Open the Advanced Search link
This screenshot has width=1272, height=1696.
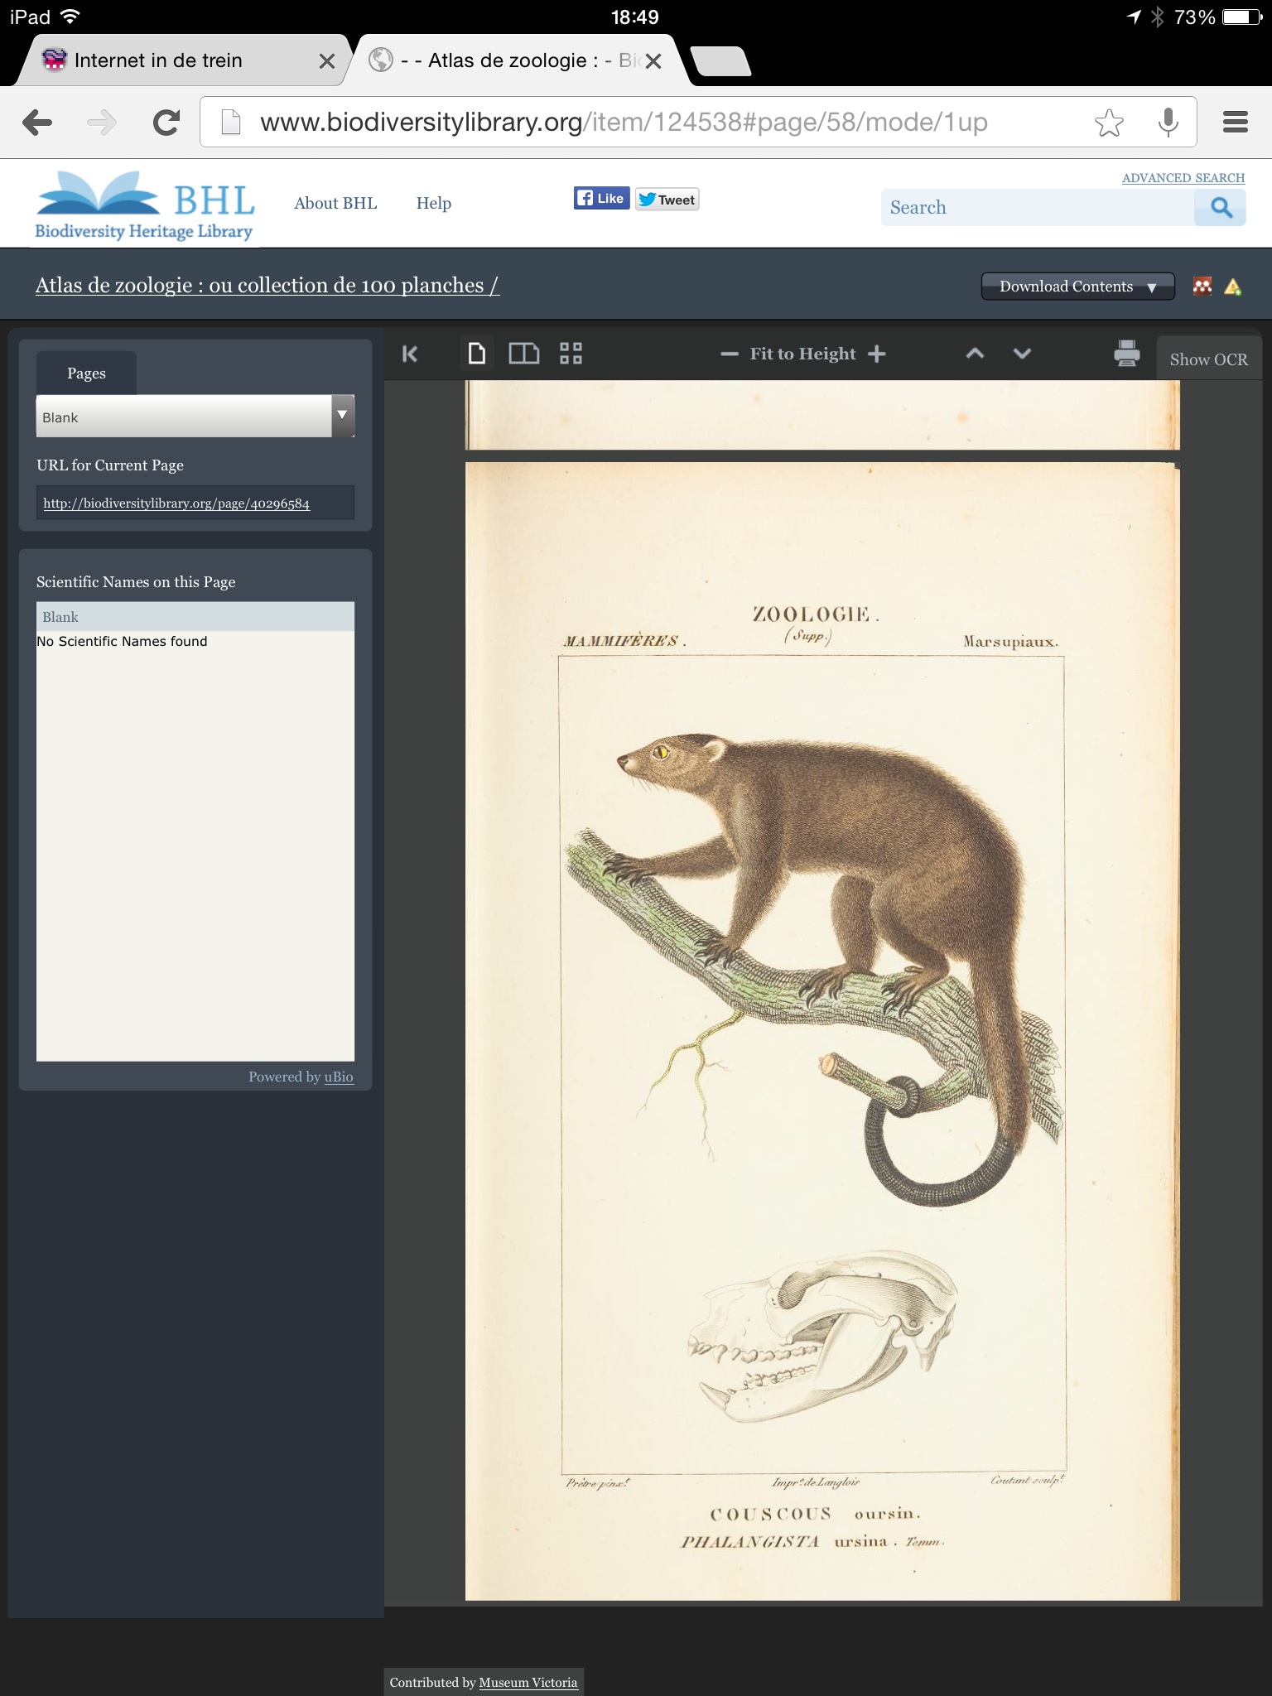coord(1183,178)
